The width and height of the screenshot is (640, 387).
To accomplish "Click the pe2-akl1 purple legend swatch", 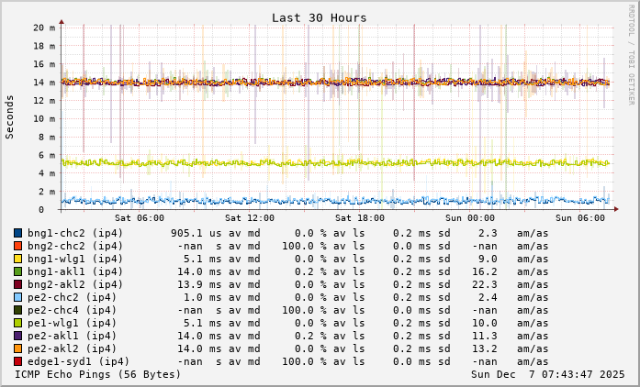I will 17,336.
